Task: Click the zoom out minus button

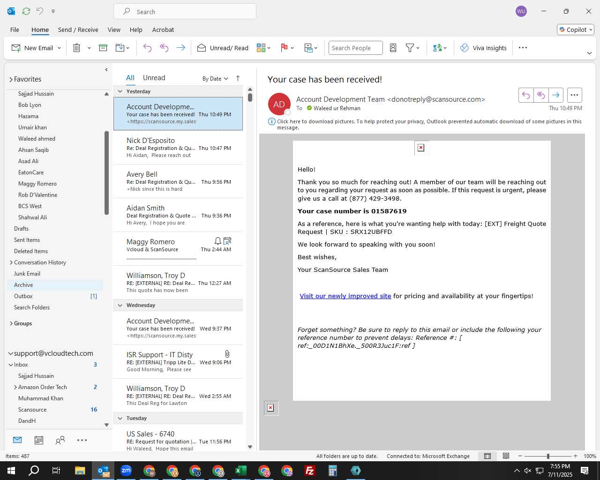Action: [x=520, y=456]
